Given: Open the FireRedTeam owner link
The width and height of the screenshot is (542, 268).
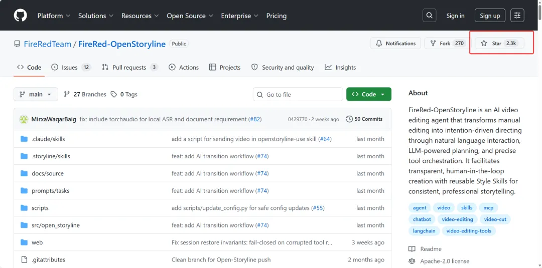Looking at the screenshot, I should tap(48, 44).
